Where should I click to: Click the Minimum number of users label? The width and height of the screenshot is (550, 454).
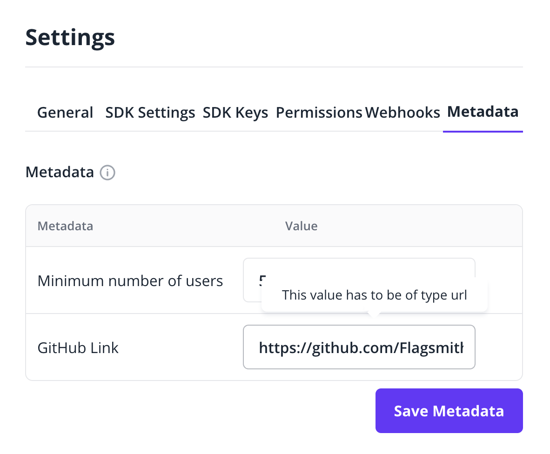(130, 281)
